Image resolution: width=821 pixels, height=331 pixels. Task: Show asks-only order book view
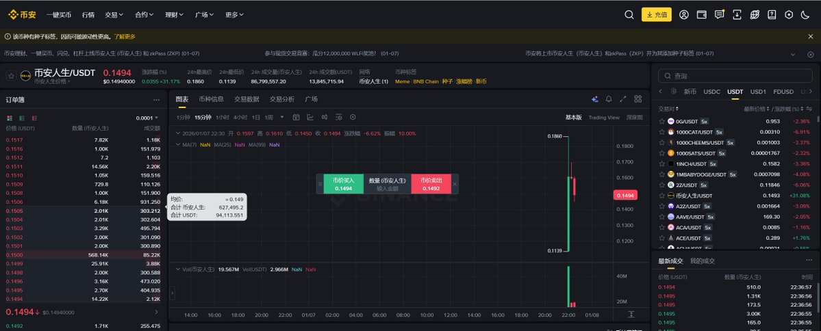(34, 118)
